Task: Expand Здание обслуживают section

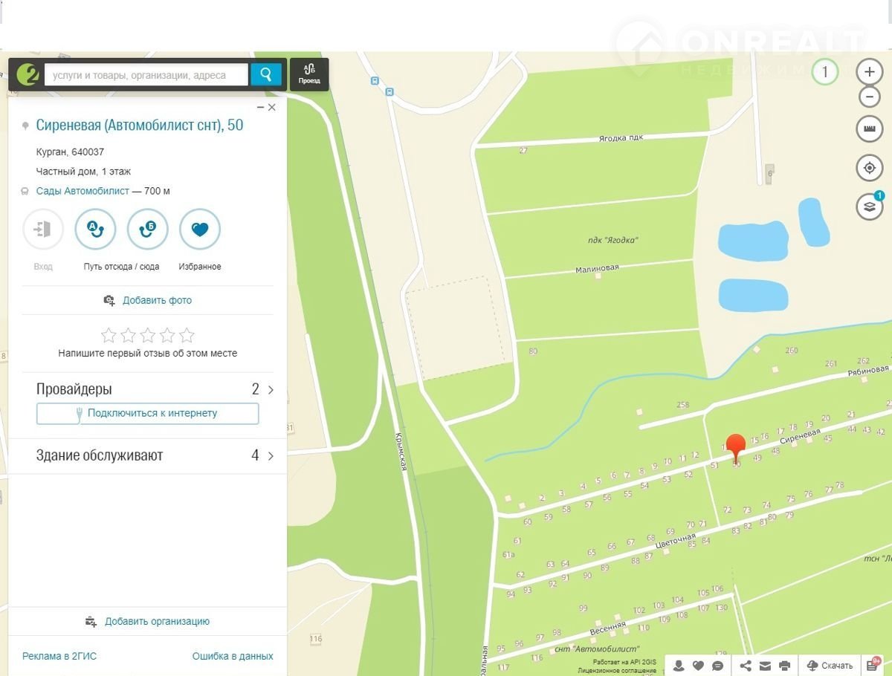Action: (x=270, y=455)
